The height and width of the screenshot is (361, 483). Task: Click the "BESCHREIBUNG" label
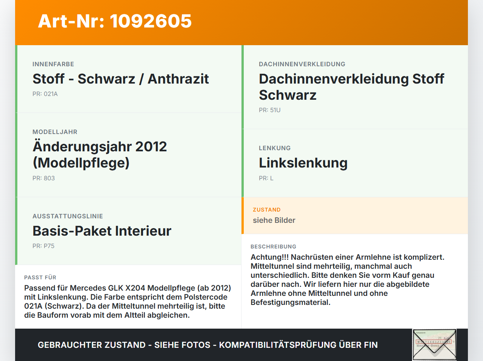[x=273, y=247]
